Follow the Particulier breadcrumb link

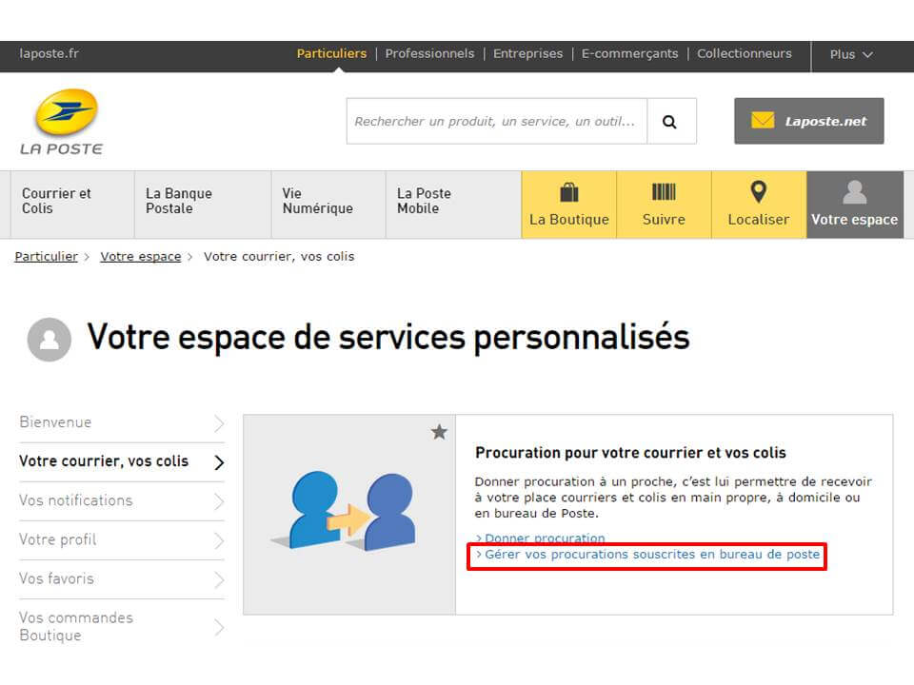pyautogui.click(x=46, y=256)
